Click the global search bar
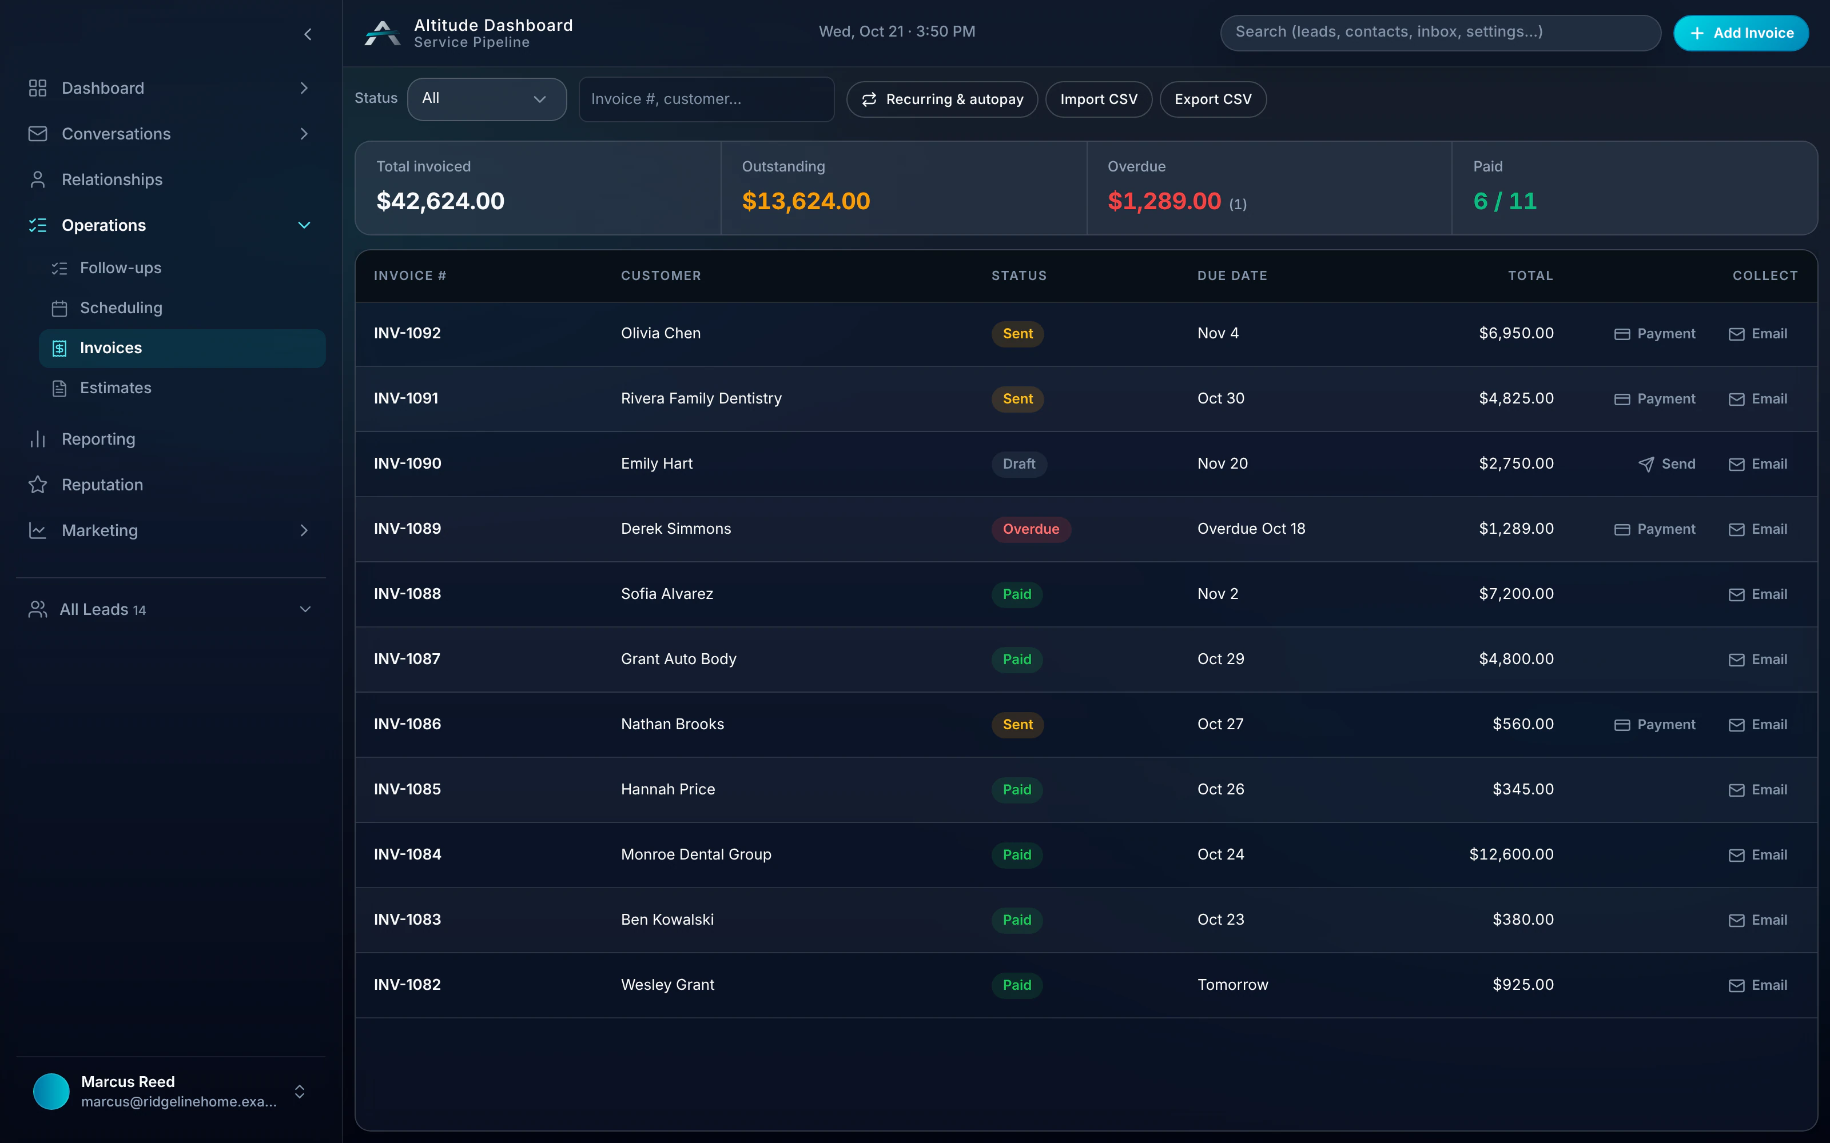The height and width of the screenshot is (1143, 1830). pyautogui.click(x=1441, y=33)
